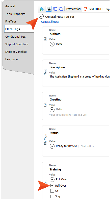Go to the Topic Properties tab
This screenshot has width=110, height=200.
tap(15, 14)
